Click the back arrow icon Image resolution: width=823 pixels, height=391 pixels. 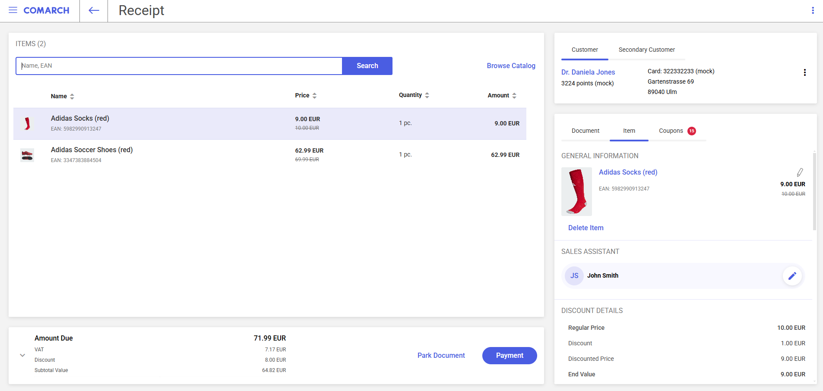click(x=94, y=10)
